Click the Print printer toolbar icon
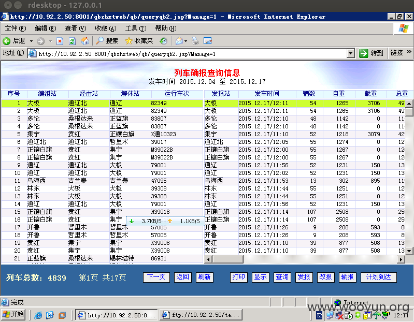 point(195,41)
